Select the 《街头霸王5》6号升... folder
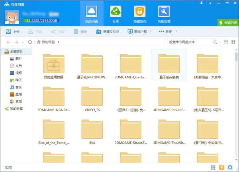239x172 pixels. (x=208, y=99)
